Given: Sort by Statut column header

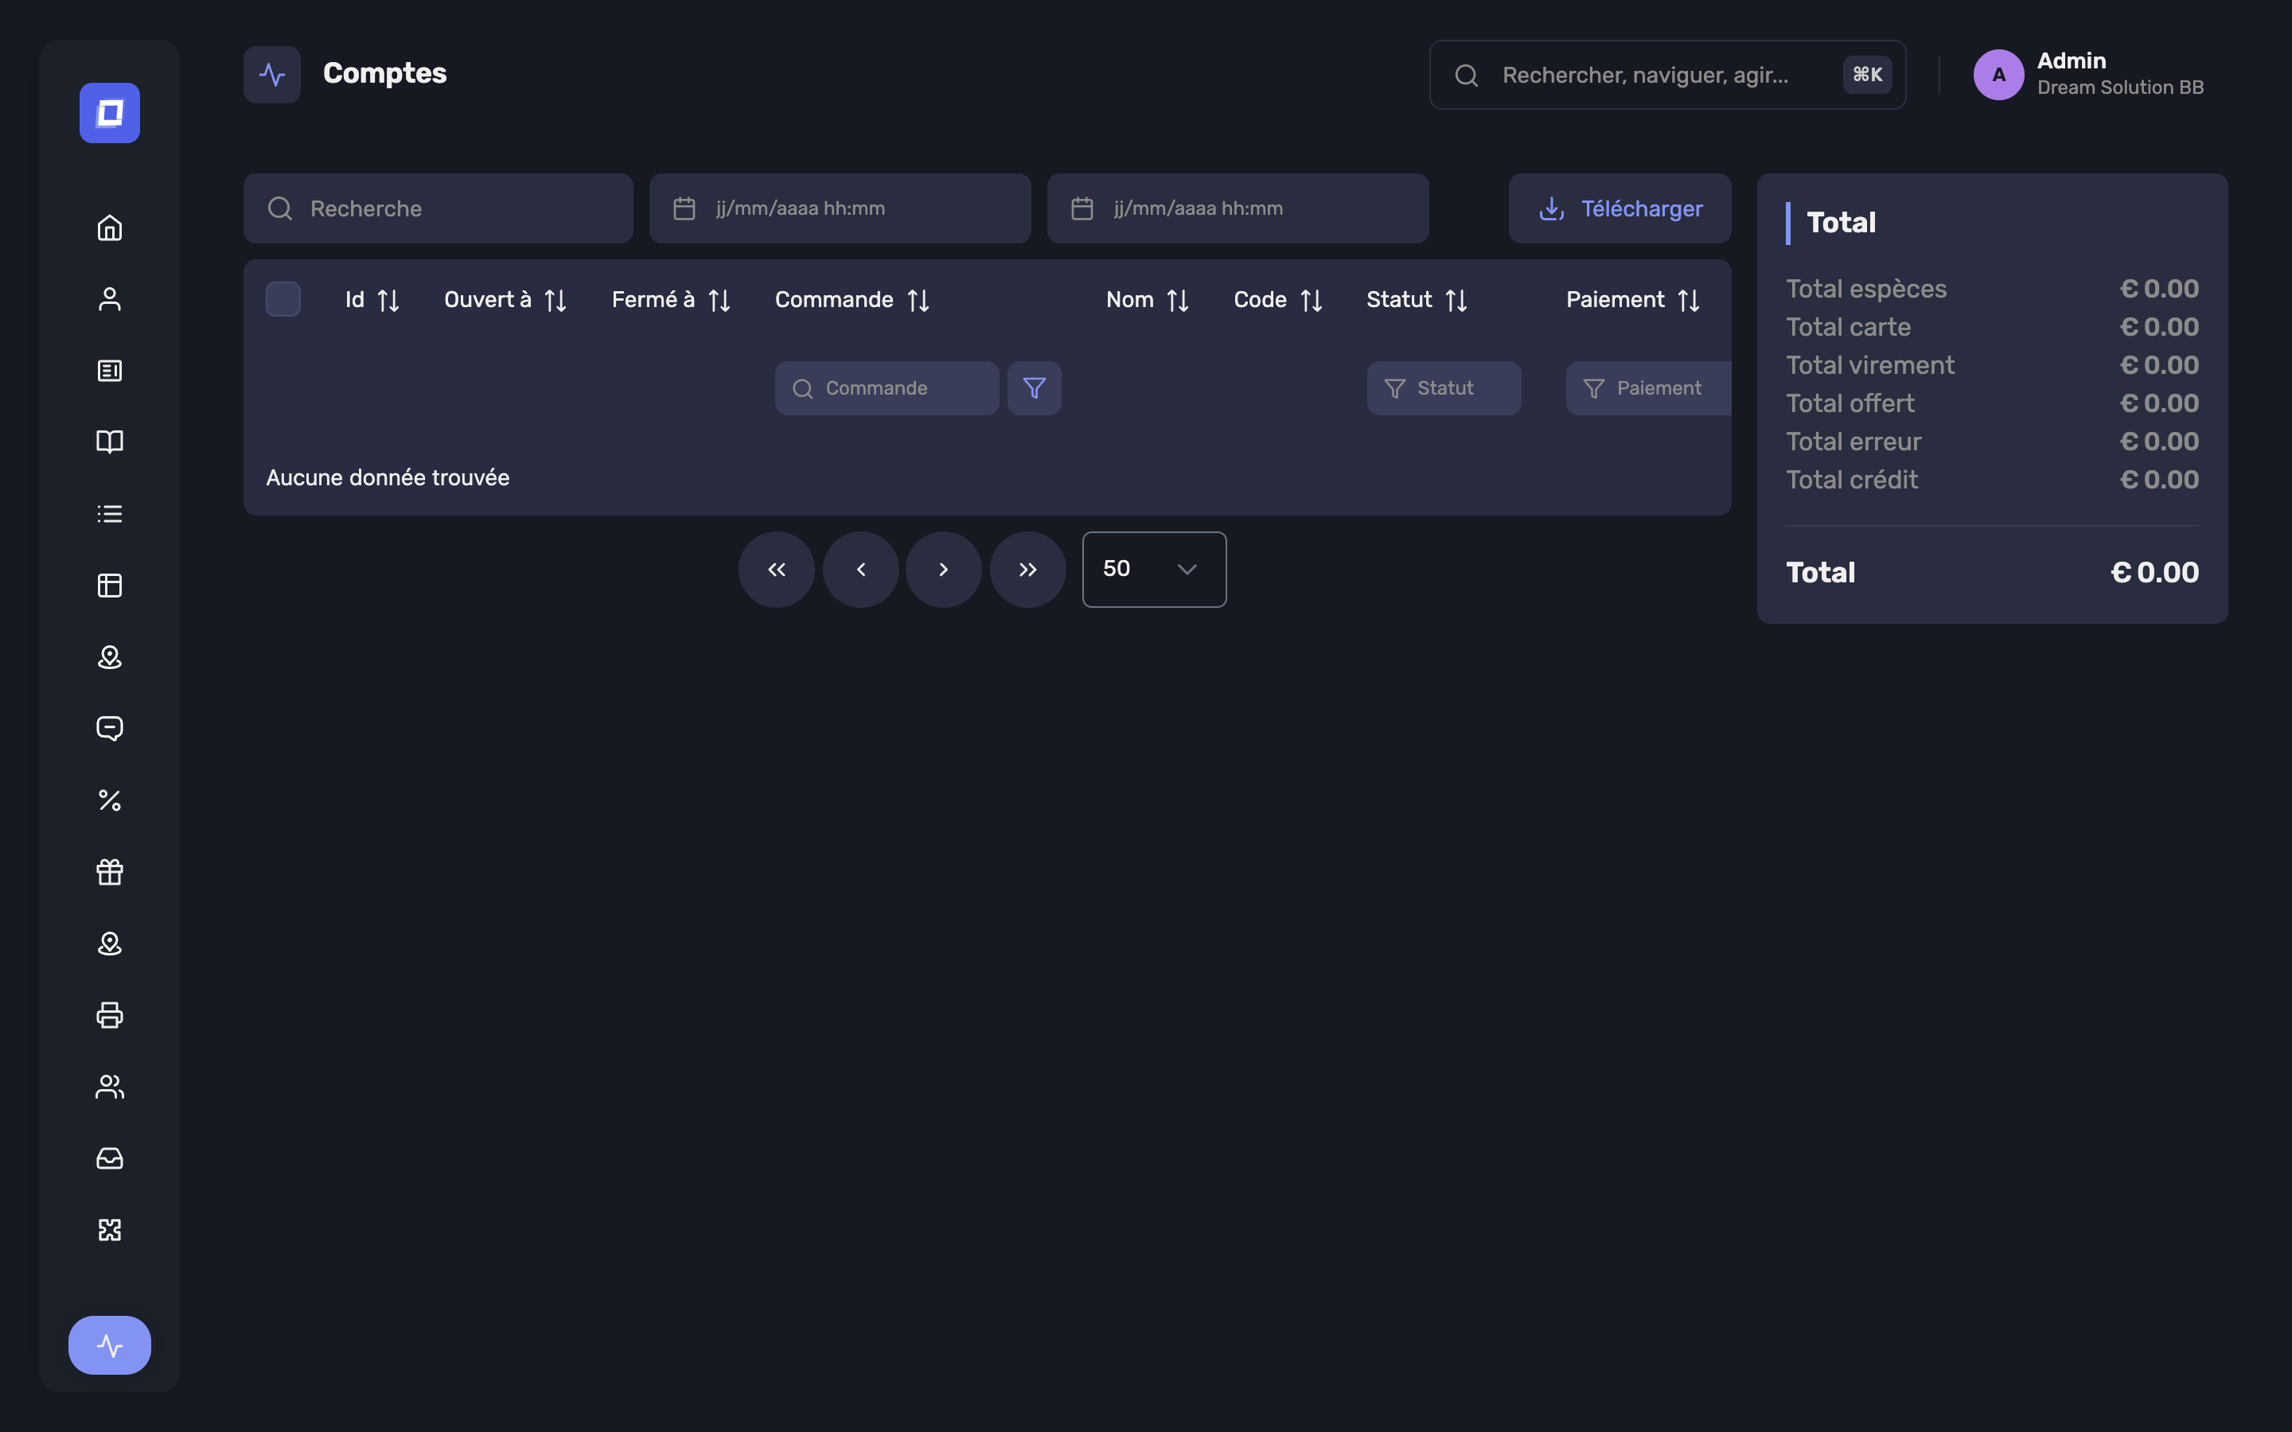Looking at the screenshot, I should pyautogui.click(x=1418, y=300).
